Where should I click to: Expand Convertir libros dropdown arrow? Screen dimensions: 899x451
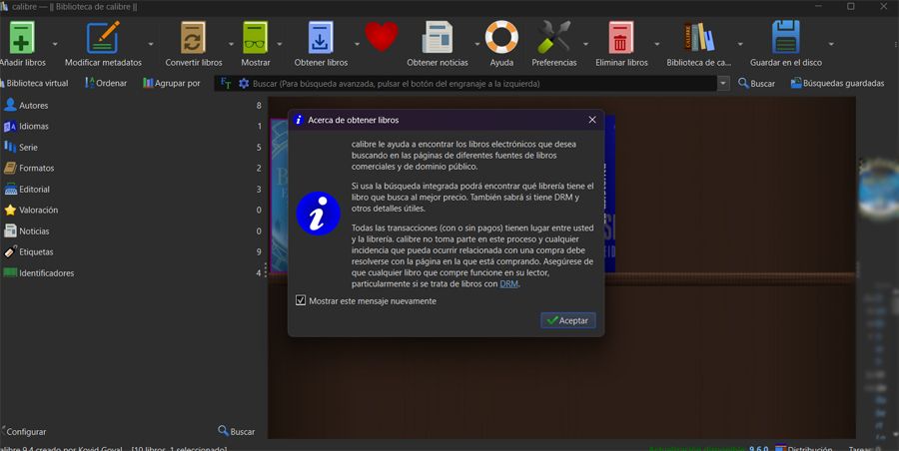click(232, 44)
